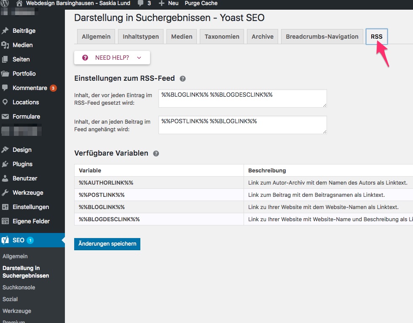Image resolution: width=413 pixels, height=323 pixels.
Task: Open Suchkonsole in the SEO submenu
Action: pyautogui.click(x=19, y=288)
